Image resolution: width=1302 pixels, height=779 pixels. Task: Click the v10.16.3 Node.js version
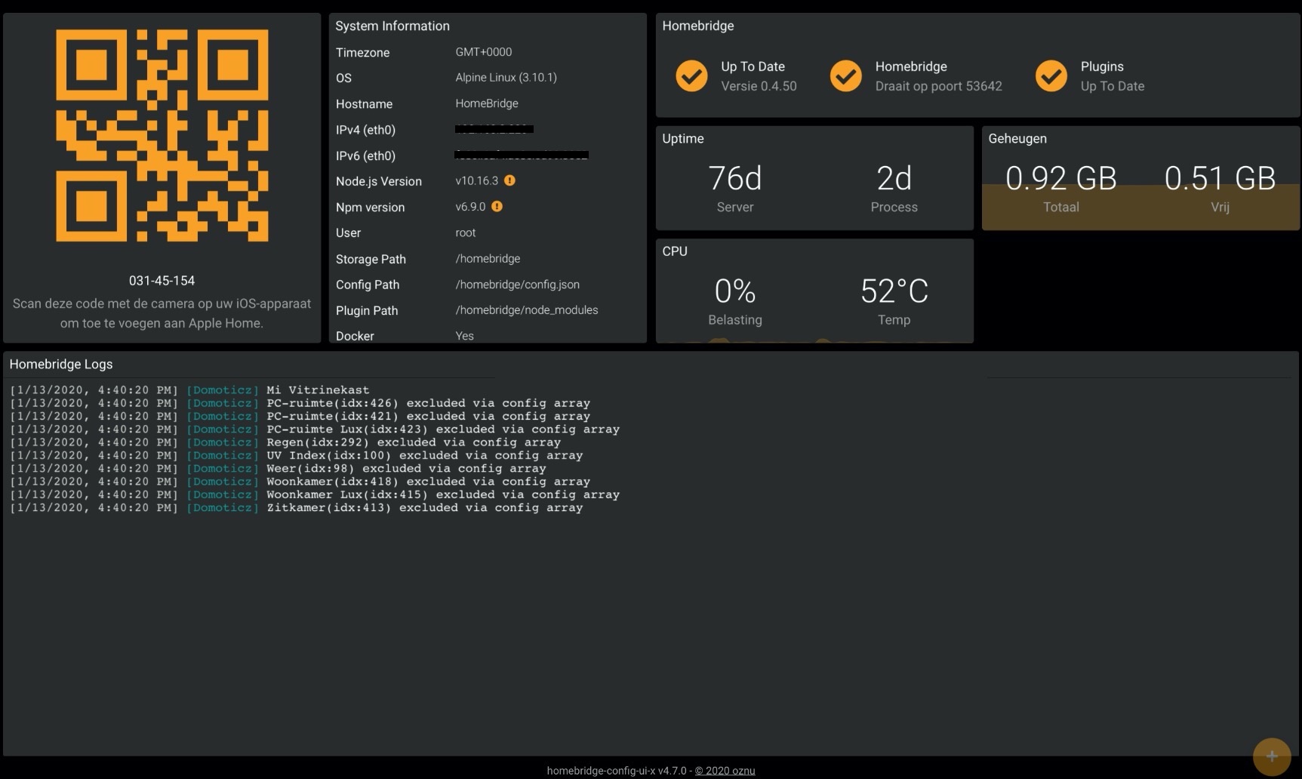point(476,180)
